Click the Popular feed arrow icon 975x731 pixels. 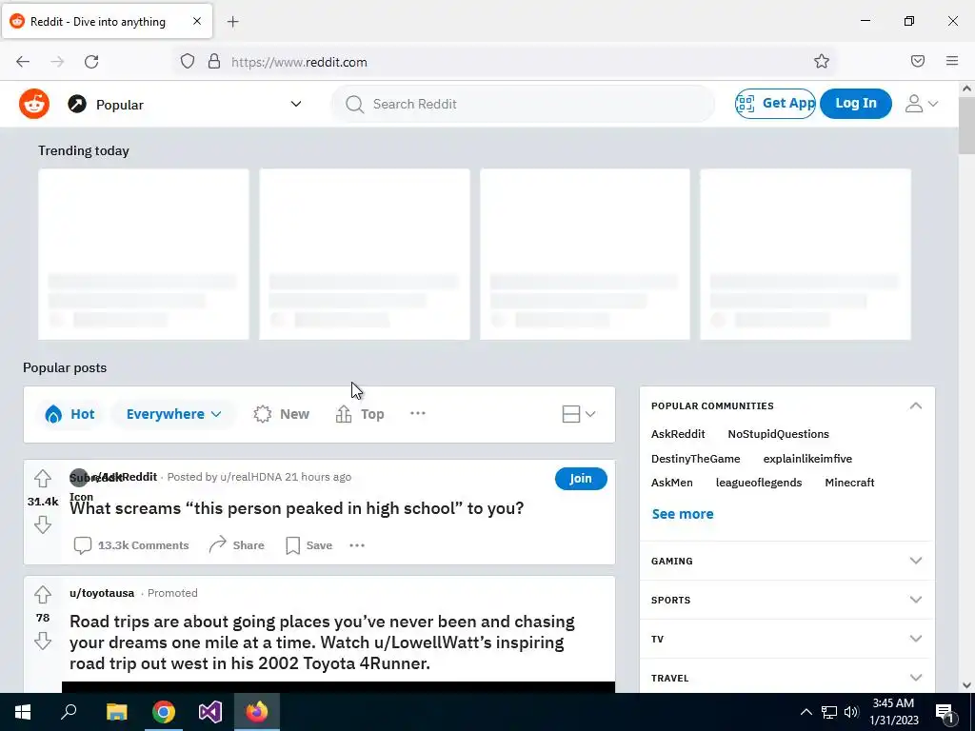tap(77, 104)
